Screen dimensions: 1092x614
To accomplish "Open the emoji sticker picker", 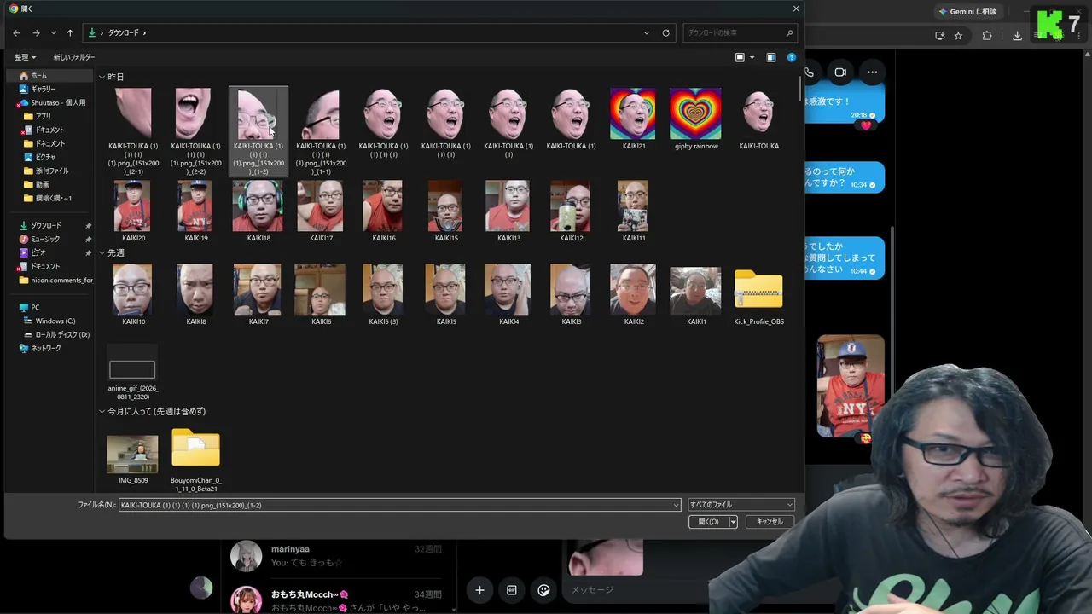I will [543, 590].
